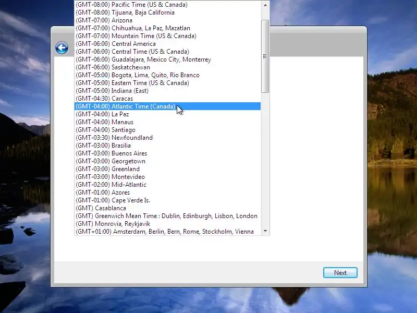
Task: Choose Guadalajara, Mexico City, Monterrey
Action: [x=167, y=59]
